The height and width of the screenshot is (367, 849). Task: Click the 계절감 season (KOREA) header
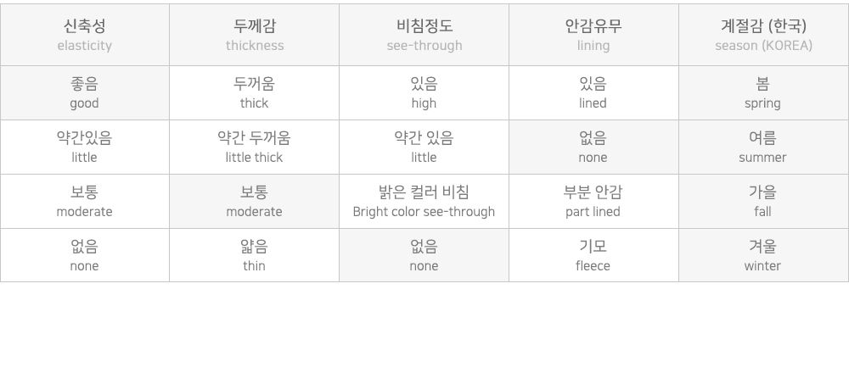(x=763, y=35)
